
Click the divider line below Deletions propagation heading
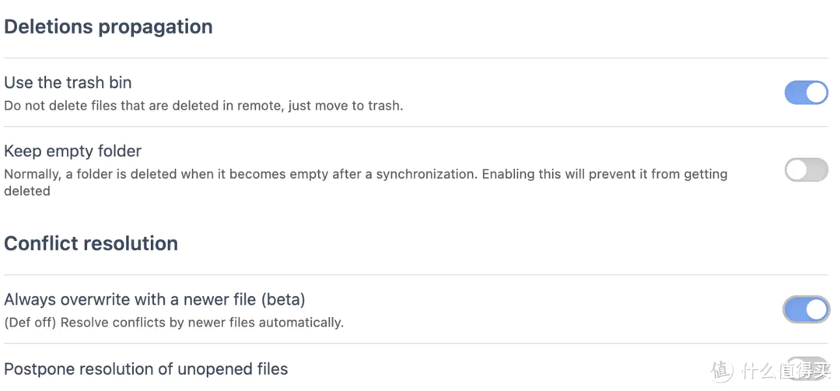pos(415,58)
